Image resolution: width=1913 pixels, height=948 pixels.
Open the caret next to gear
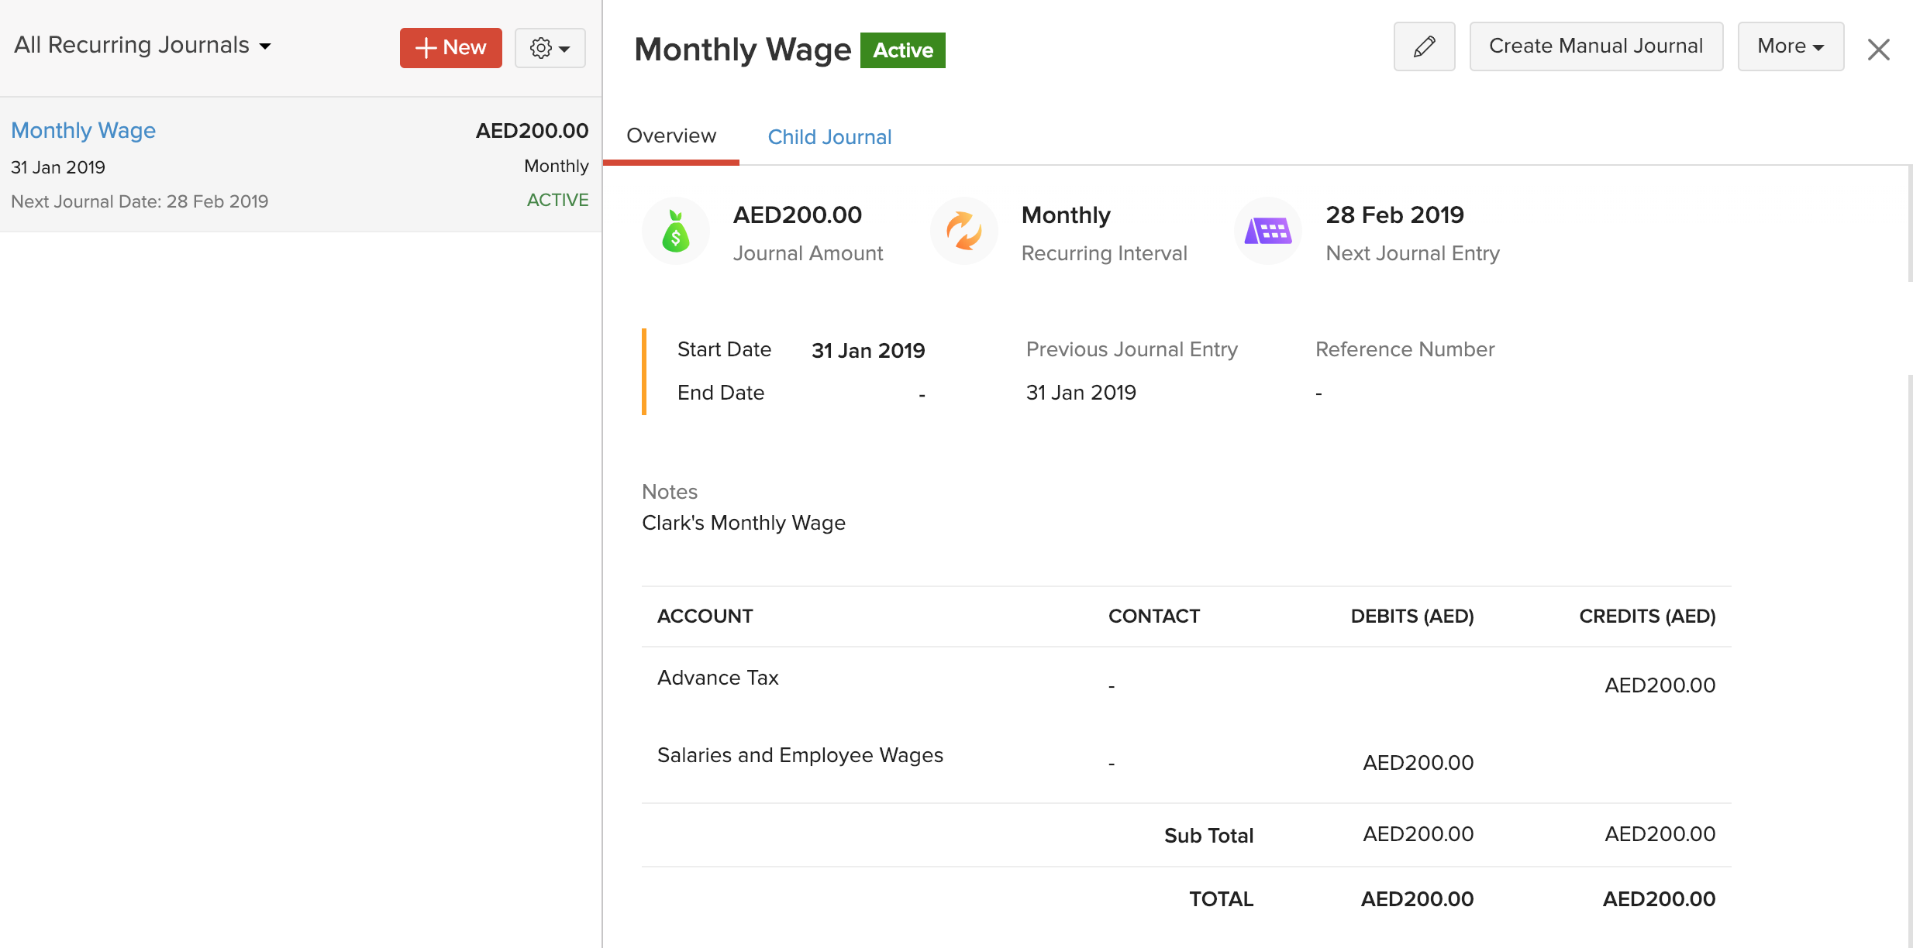click(565, 49)
